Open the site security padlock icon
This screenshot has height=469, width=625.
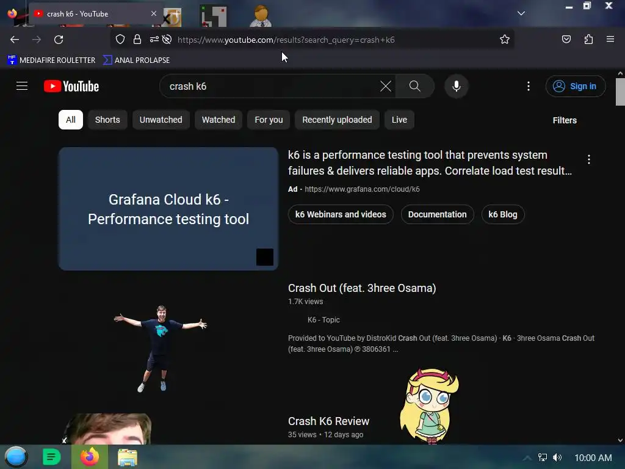point(137,40)
